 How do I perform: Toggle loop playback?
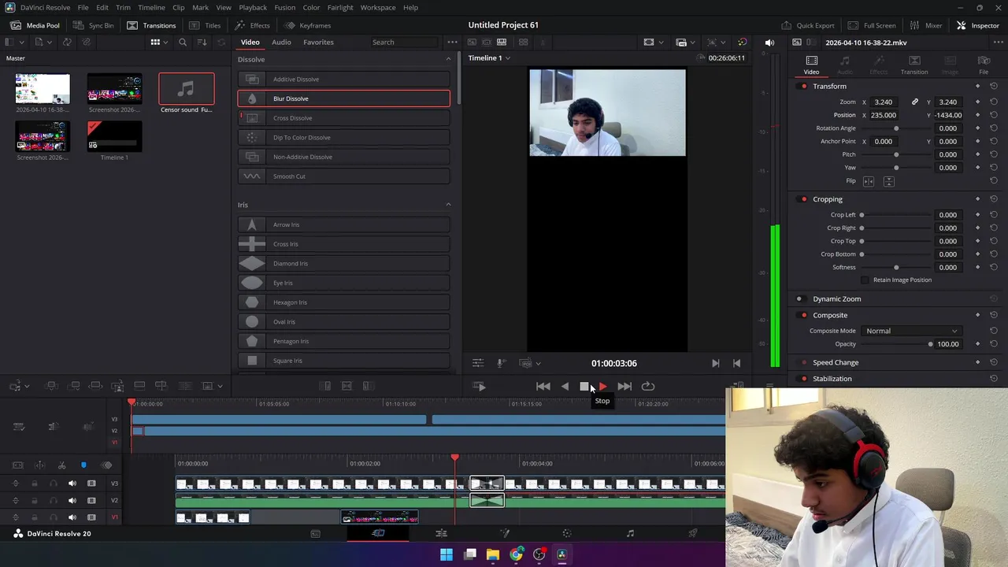(x=648, y=387)
